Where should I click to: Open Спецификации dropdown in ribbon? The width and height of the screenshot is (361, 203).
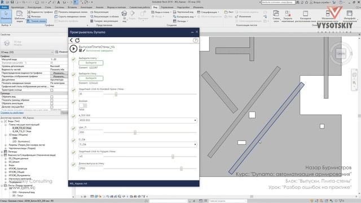208,12
